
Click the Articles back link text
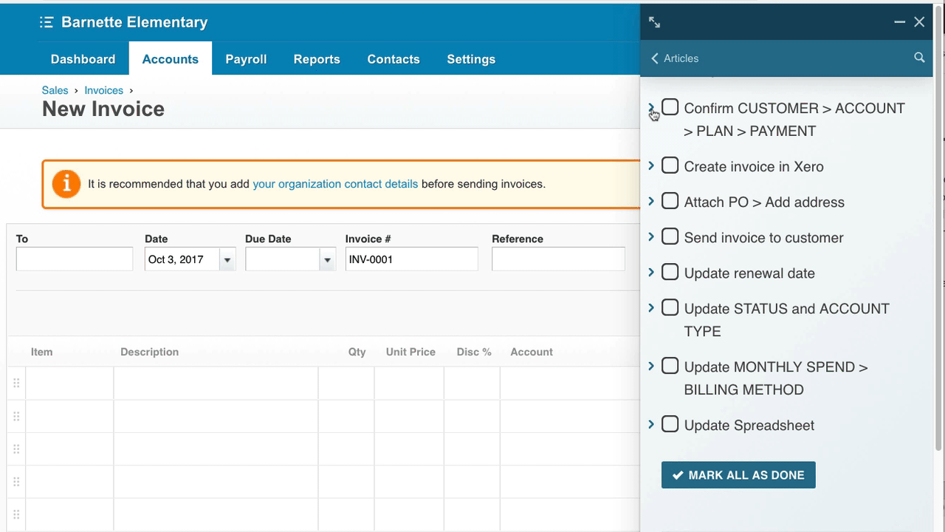tap(681, 58)
